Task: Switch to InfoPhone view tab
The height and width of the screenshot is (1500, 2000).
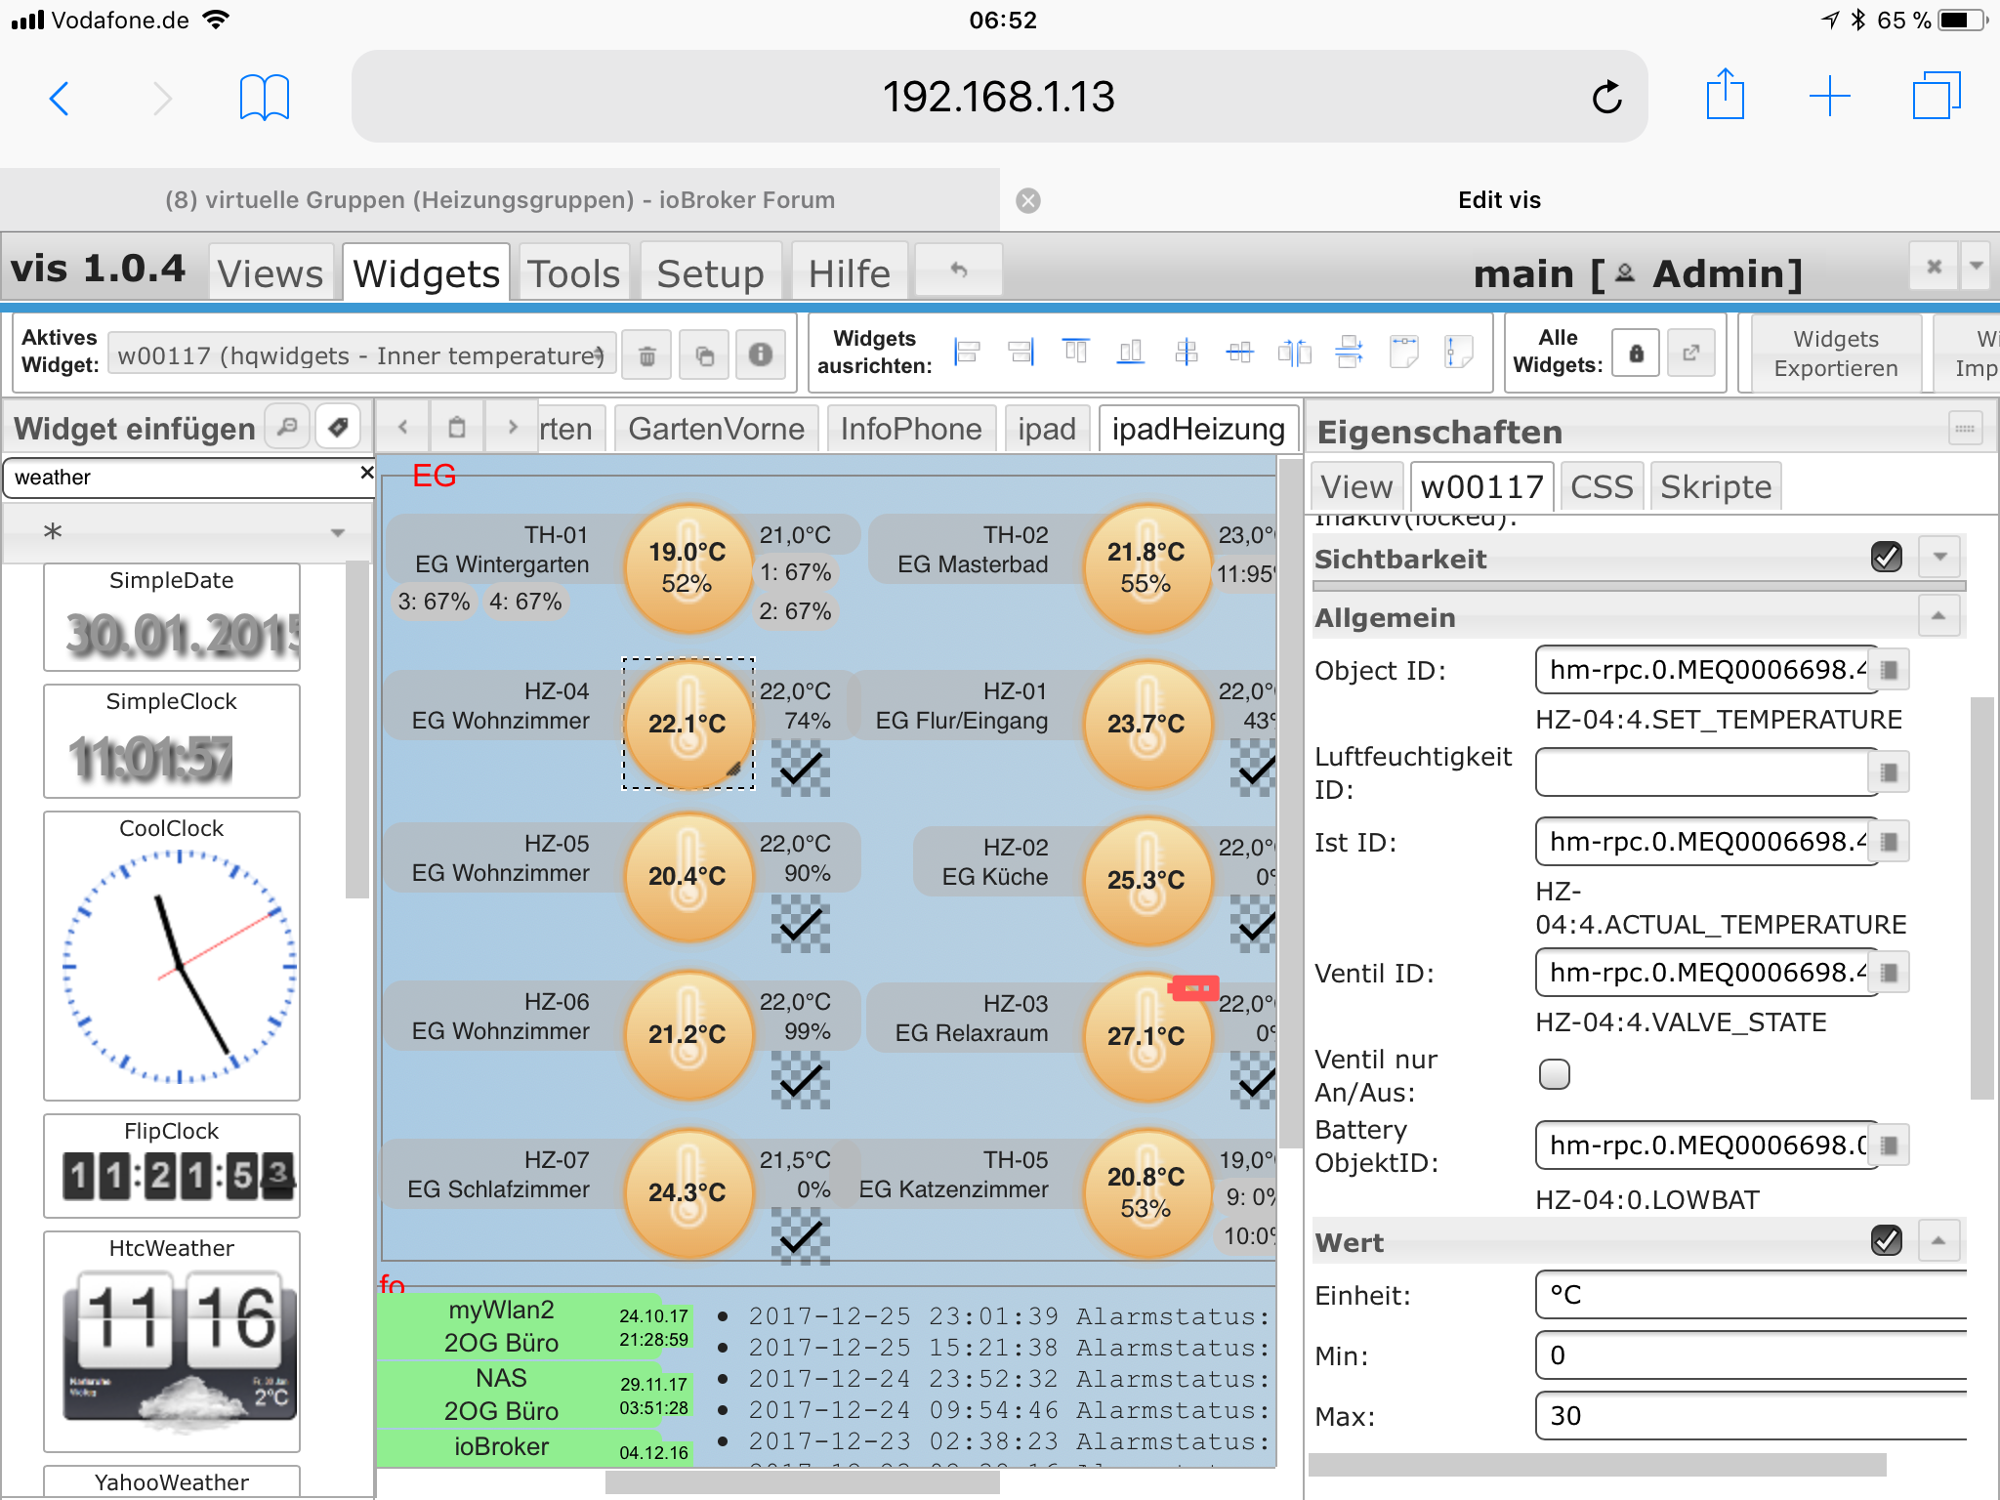Action: pos(910,429)
